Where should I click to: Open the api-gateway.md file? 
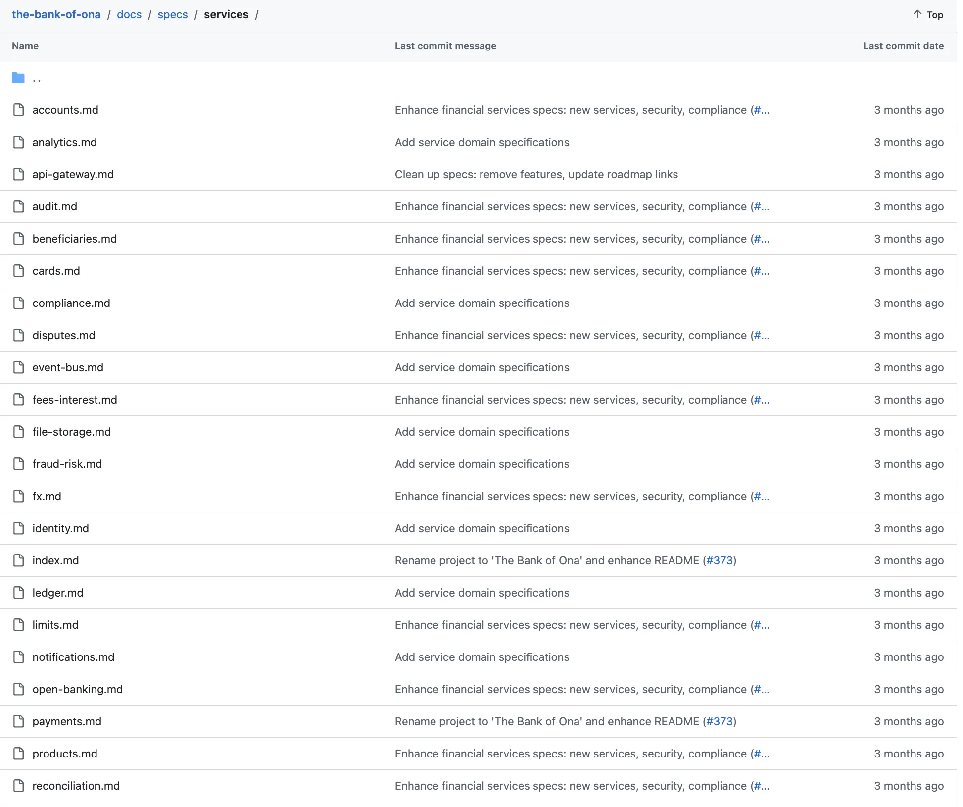tap(73, 174)
